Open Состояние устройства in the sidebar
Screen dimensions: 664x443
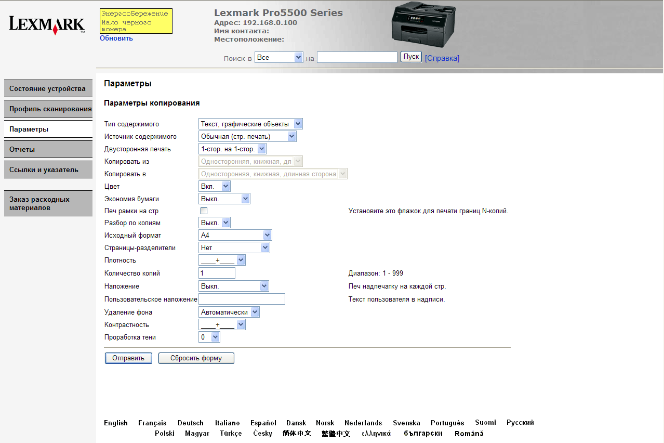point(48,88)
